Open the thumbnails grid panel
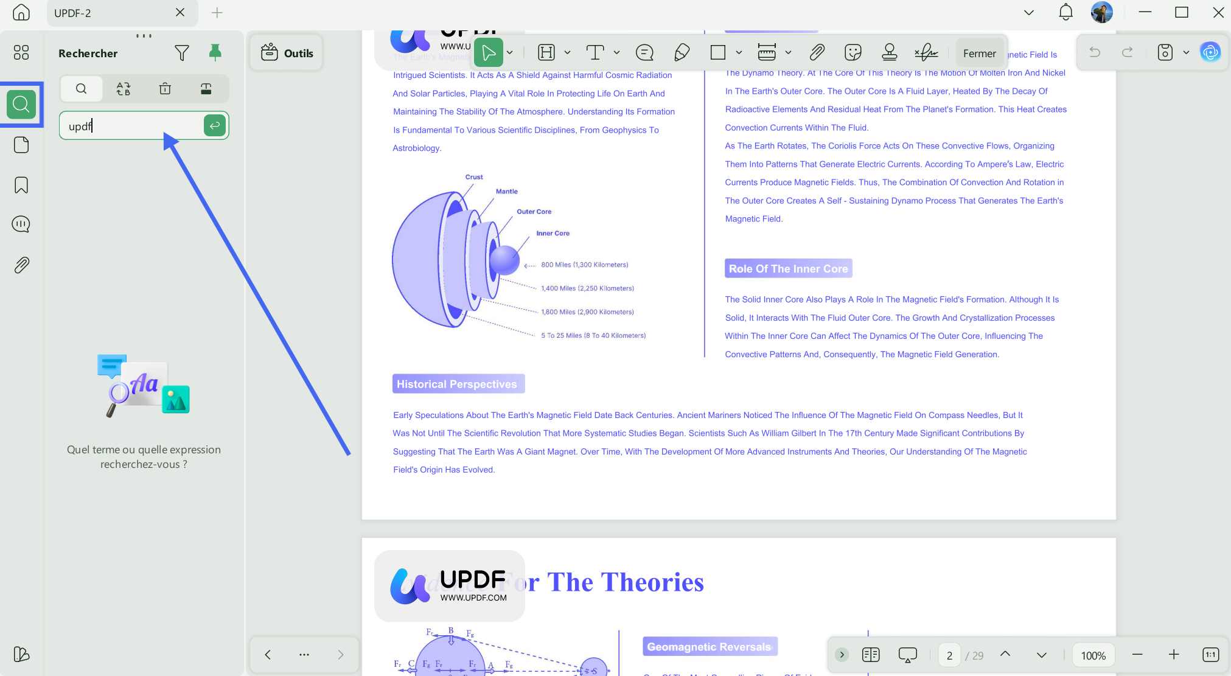The width and height of the screenshot is (1231, 676). click(21, 52)
